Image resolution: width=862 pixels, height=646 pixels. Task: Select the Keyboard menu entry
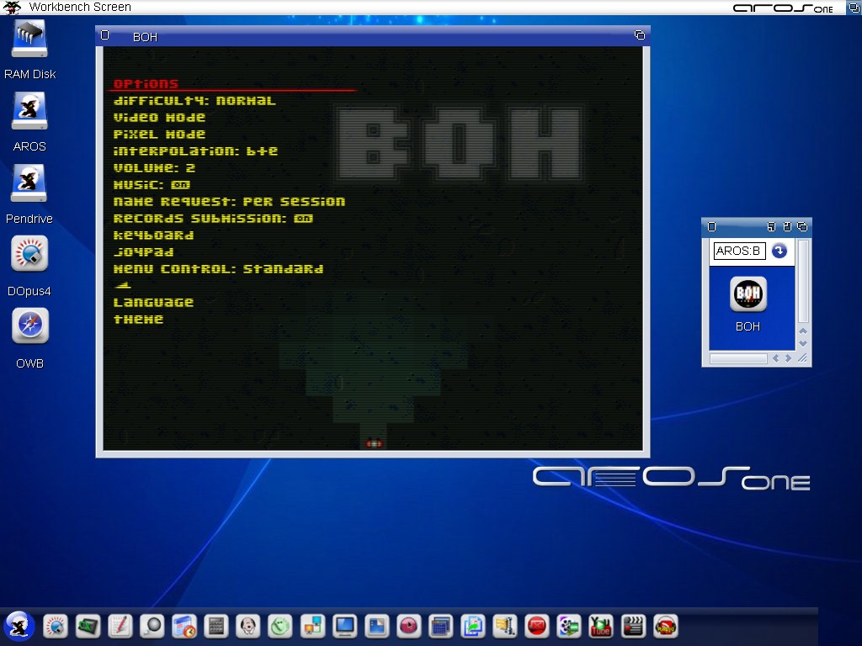[x=153, y=235]
